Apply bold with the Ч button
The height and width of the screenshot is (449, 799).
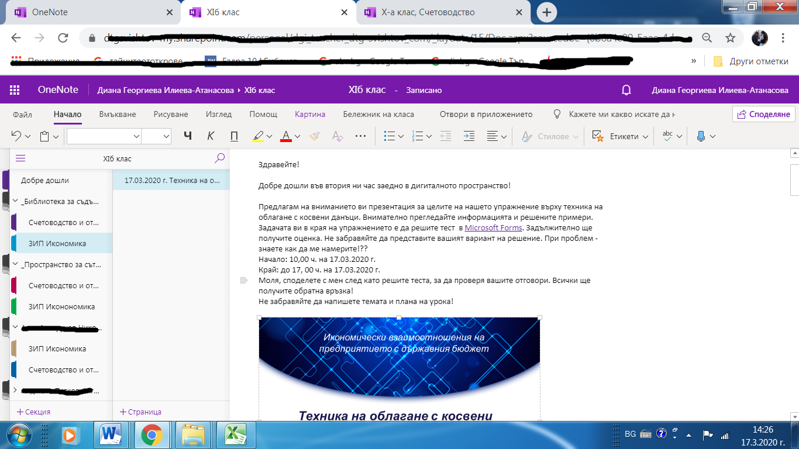[188, 136]
